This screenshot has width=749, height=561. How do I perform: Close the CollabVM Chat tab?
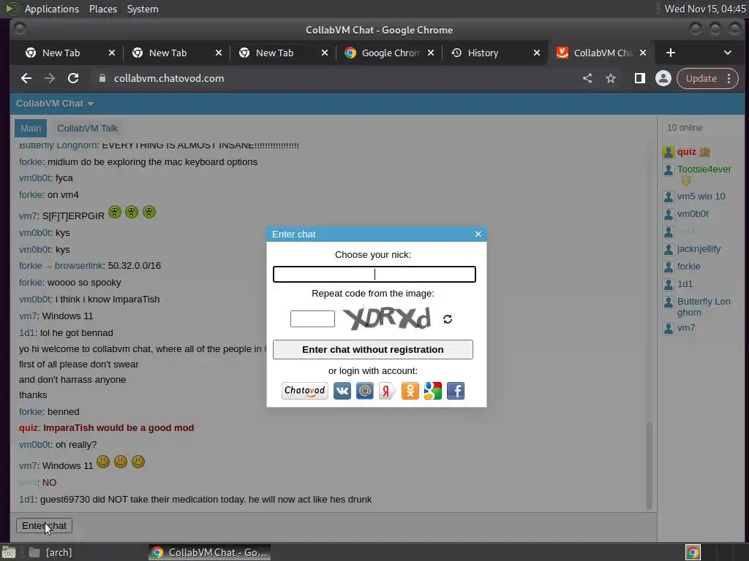tap(643, 53)
